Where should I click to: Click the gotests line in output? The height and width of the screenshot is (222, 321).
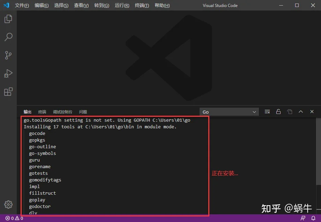click(x=38, y=173)
